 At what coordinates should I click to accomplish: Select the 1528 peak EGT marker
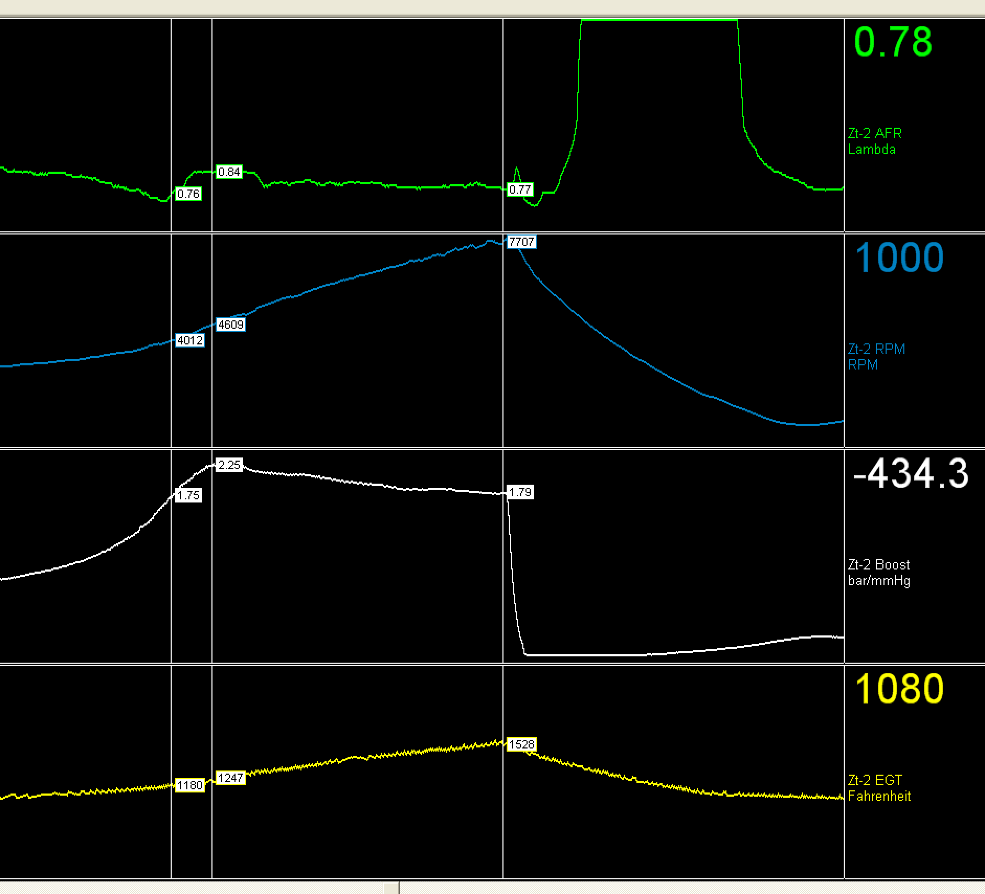(x=521, y=744)
